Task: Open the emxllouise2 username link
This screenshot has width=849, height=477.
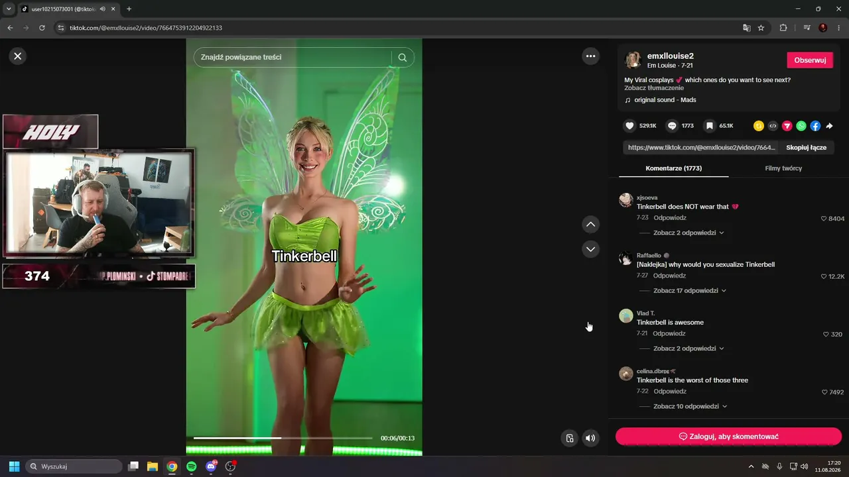Action: [671, 56]
